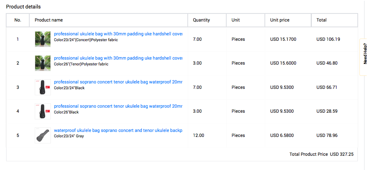Click the Need Help? side tab
The height and width of the screenshot is (170, 367).
point(364,57)
